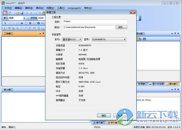Select the filled rectangle drawing tool
This screenshot has width=182, height=130.
[x=22, y=23]
